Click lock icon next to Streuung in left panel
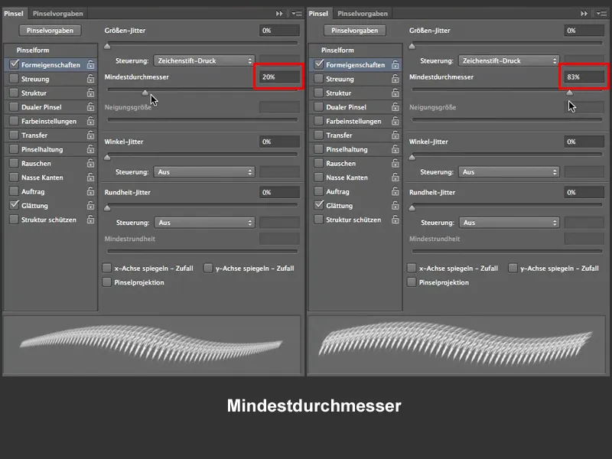Screen dimensions: 612x459 [x=90, y=79]
